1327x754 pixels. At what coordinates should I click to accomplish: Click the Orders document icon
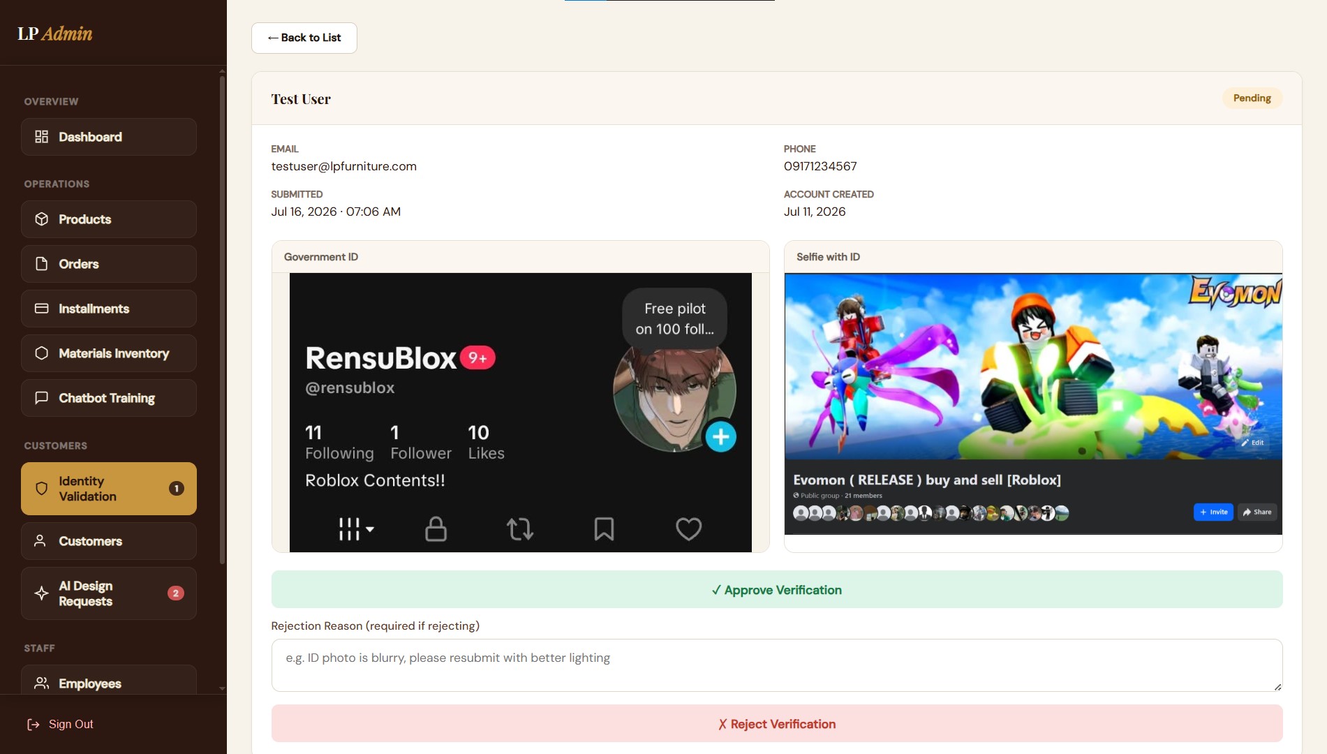42,264
